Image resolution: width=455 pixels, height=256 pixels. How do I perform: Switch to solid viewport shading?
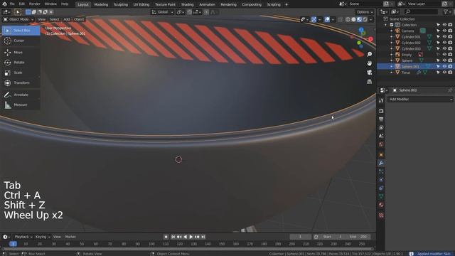pos(353,19)
